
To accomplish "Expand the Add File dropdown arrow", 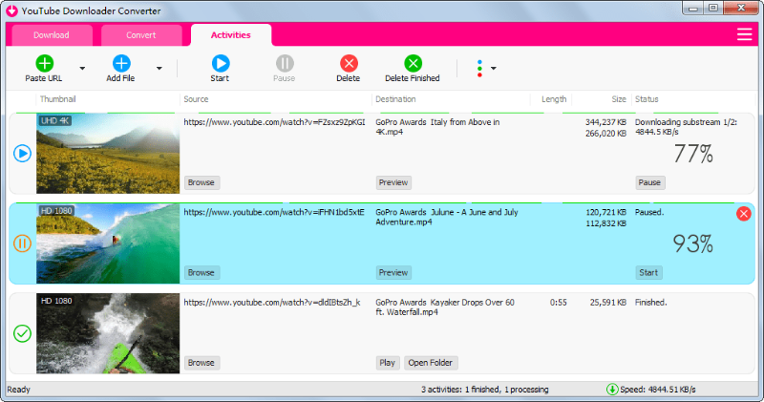I will coord(159,68).
